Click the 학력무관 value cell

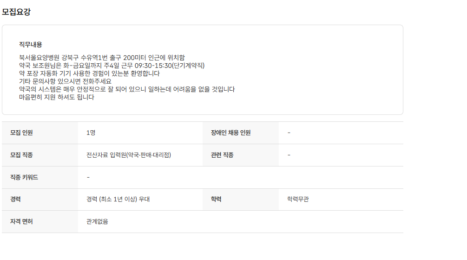tap(298, 199)
